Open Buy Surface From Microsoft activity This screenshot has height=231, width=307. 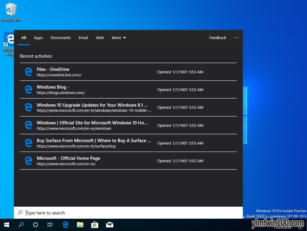[128, 143]
